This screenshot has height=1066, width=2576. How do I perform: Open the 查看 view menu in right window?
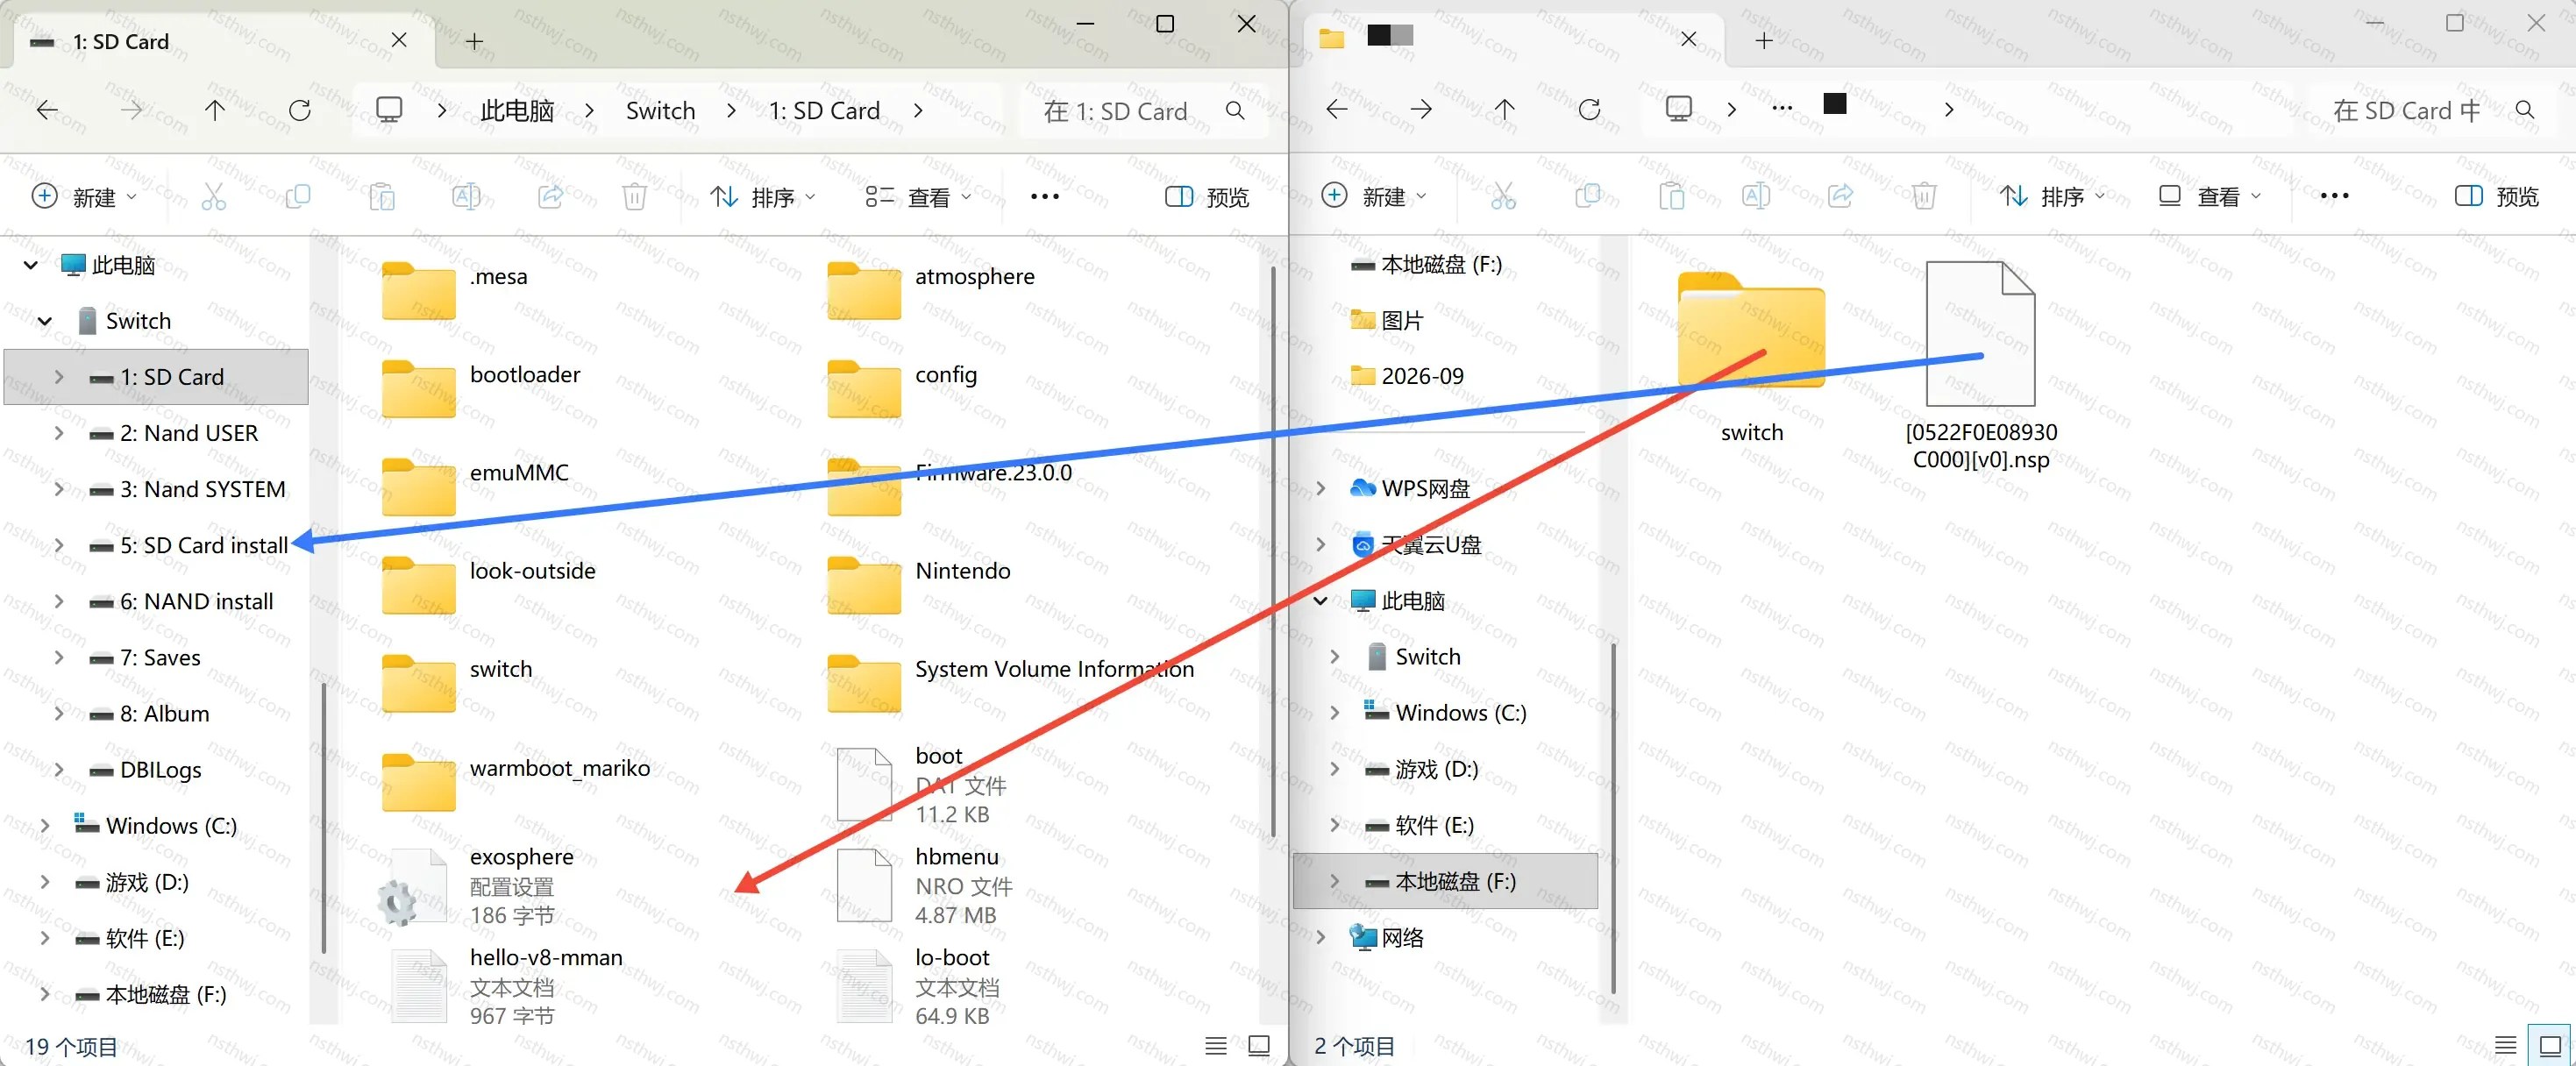tap(2208, 196)
